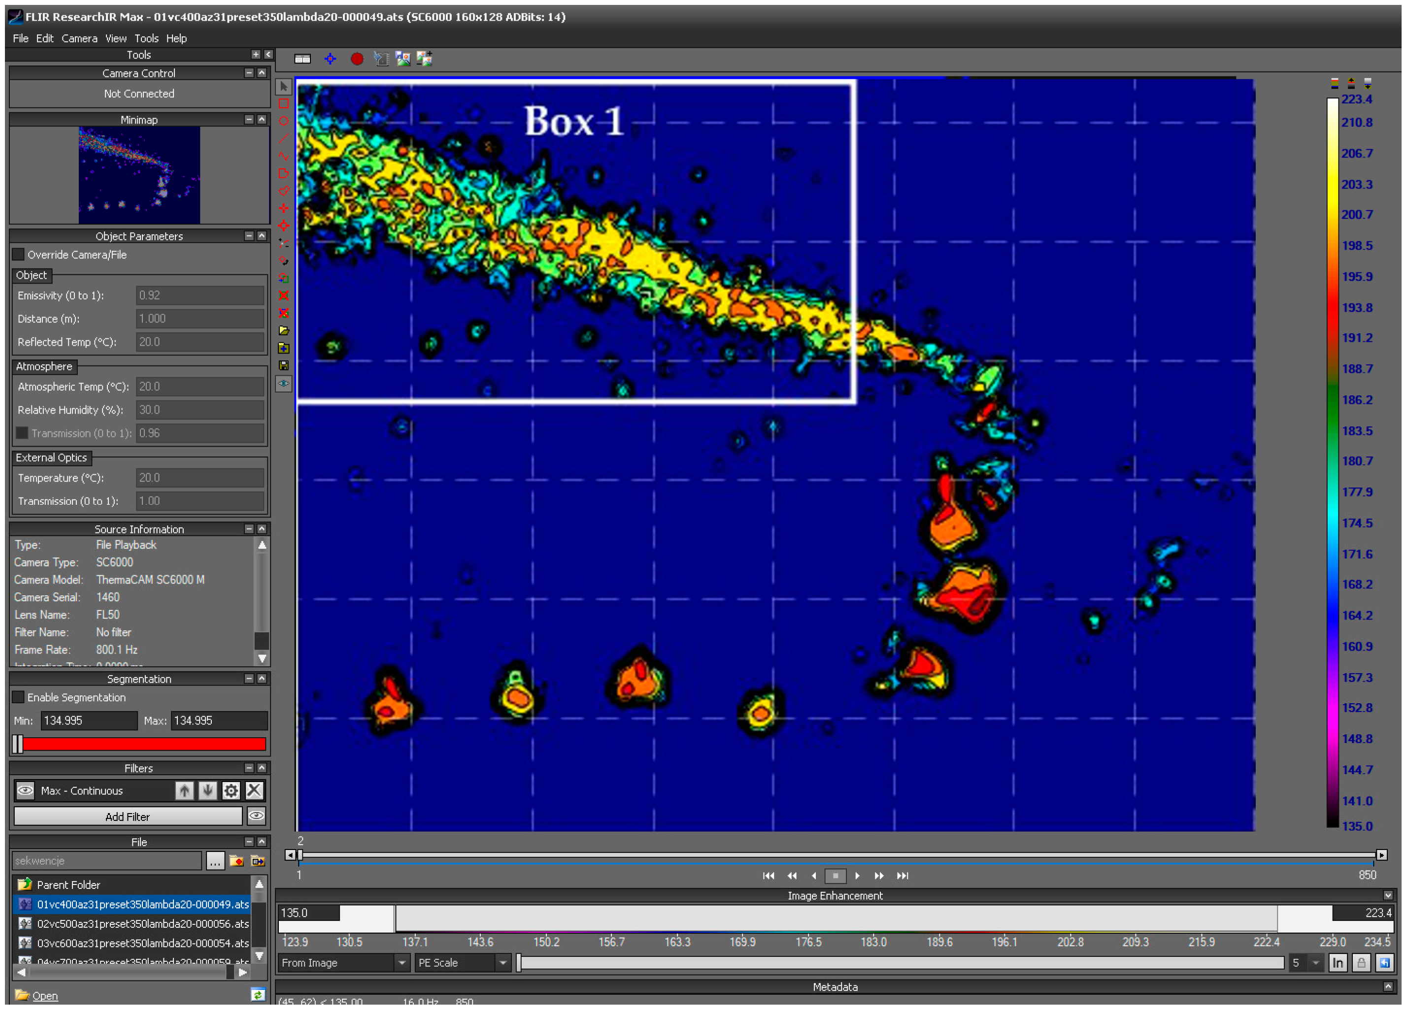Select the polygon ROI tool
This screenshot has width=1407, height=1013.
point(283,173)
